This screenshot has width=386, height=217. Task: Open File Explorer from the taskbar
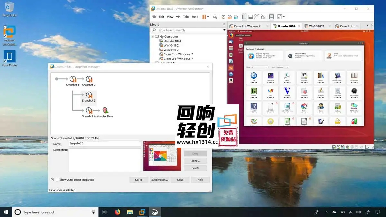pyautogui.click(x=130, y=212)
